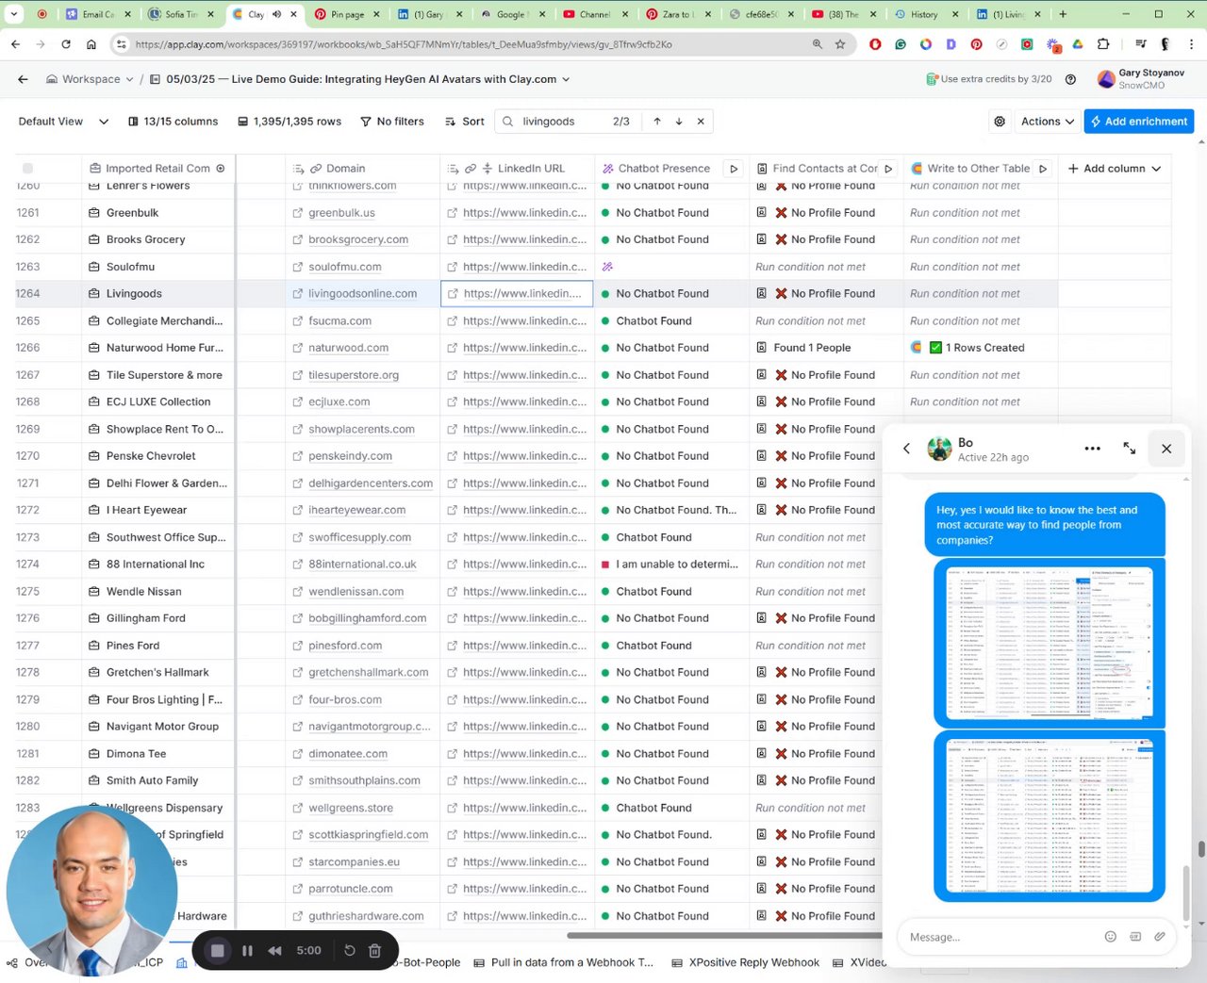1207x983 pixels.
Task: Attach a file in chat message box
Action: coord(1160,937)
